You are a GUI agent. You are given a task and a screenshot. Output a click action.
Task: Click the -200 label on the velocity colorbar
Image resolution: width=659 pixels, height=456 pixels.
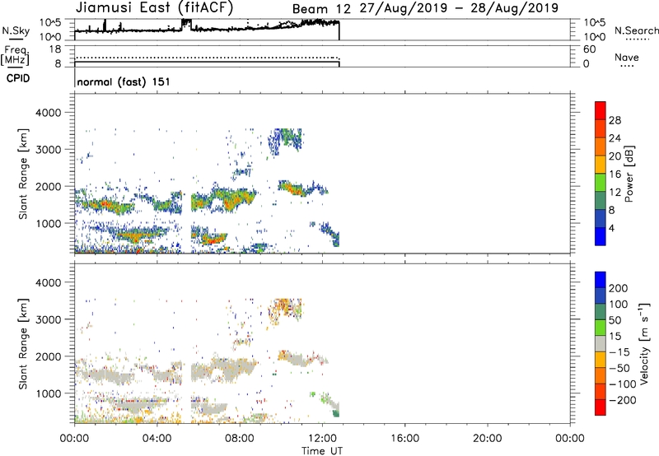coord(622,400)
